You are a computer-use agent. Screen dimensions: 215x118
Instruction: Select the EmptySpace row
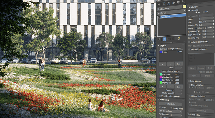point(171,83)
